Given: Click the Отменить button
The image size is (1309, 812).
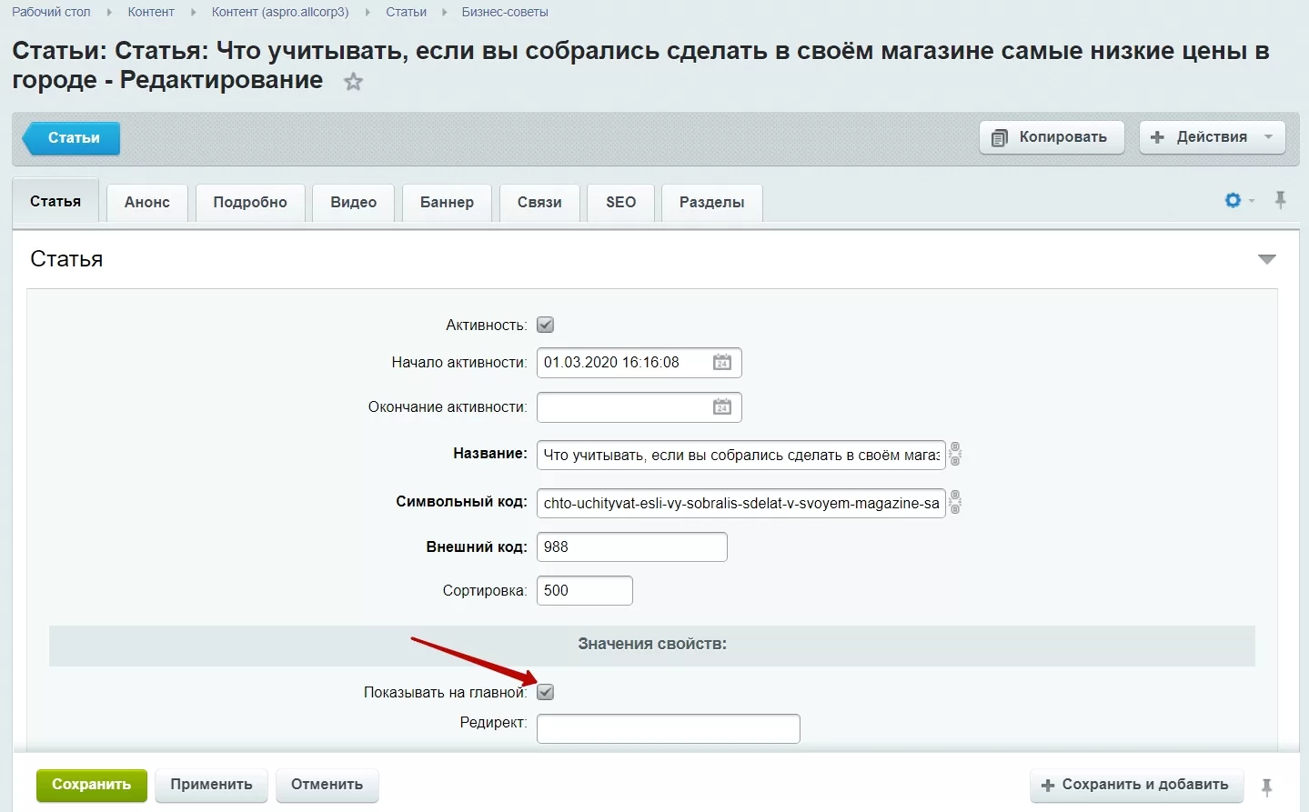Looking at the screenshot, I should click(327, 785).
